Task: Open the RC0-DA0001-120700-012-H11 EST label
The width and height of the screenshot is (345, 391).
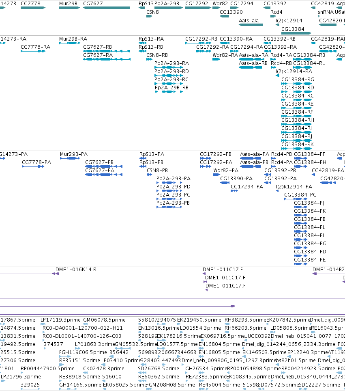Action: (83, 328)
